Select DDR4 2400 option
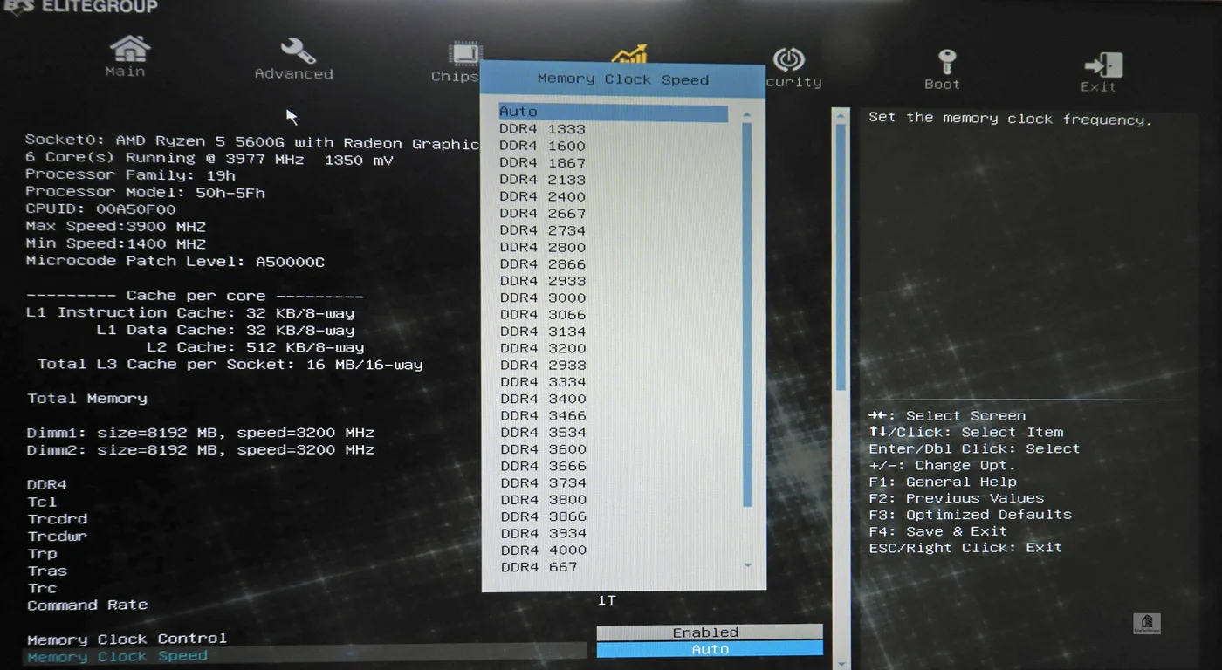Image resolution: width=1222 pixels, height=670 pixels. click(x=542, y=196)
